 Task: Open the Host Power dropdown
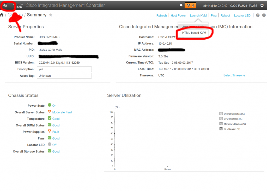coord(178,15)
